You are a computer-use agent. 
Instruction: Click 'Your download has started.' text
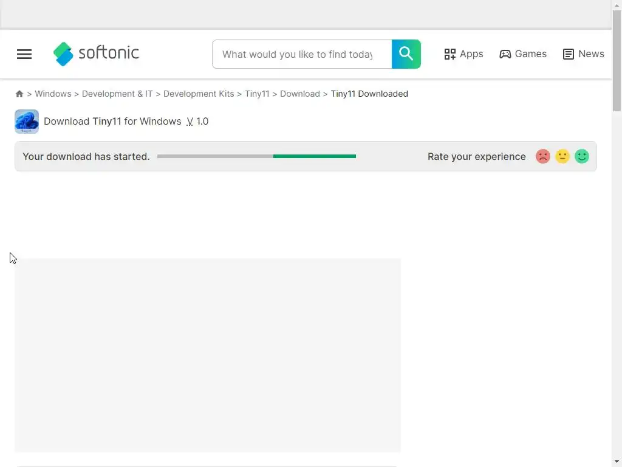click(x=86, y=156)
